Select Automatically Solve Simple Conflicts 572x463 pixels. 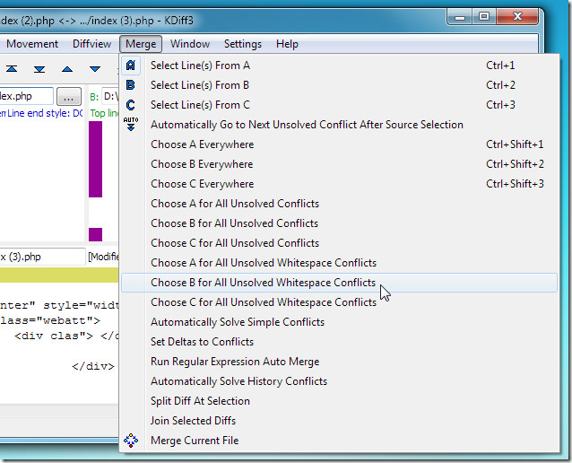click(339, 322)
